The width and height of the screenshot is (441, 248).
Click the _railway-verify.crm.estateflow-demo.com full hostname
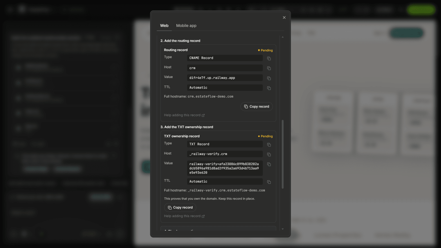(226, 190)
